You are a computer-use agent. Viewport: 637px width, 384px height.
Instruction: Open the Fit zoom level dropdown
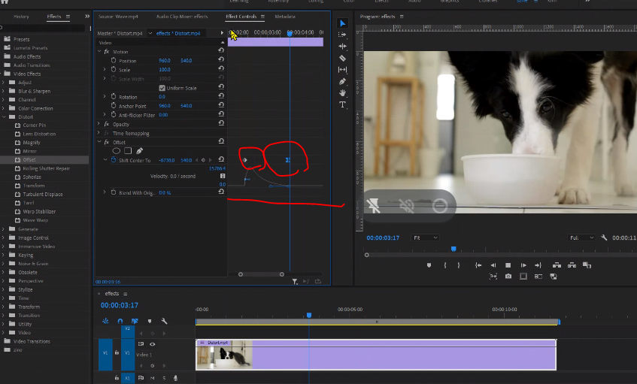(425, 237)
